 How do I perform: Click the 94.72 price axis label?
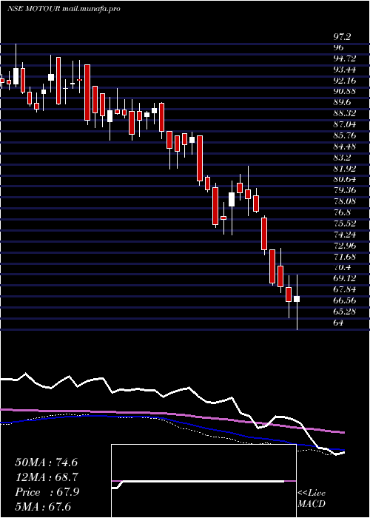coord(345,58)
